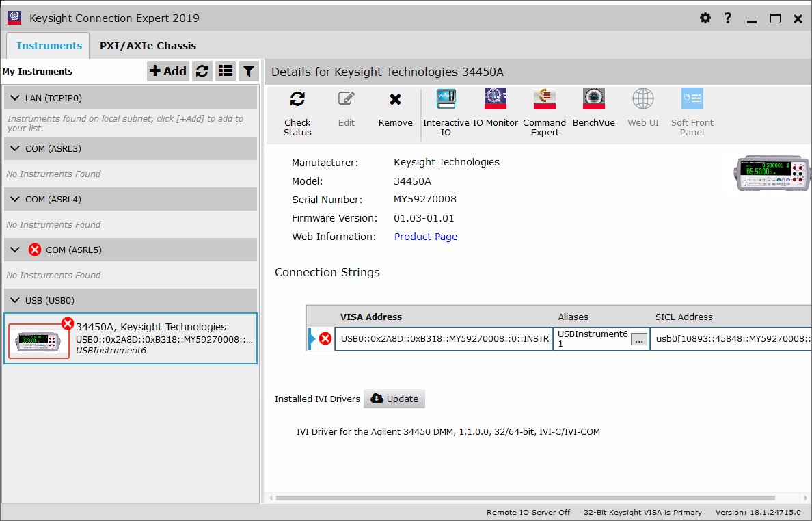812x521 pixels.
Task: Click the Details for Keysight Technologies 34450A header
Action: tap(388, 72)
